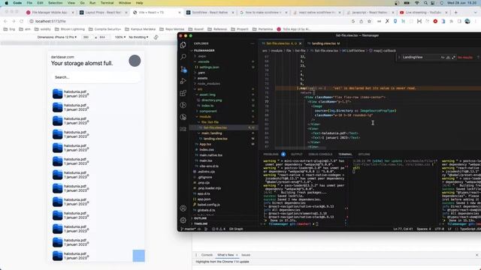Screen dimensions: 481x270
Task: Toggle regular expression in find widget
Action: click(453, 57)
